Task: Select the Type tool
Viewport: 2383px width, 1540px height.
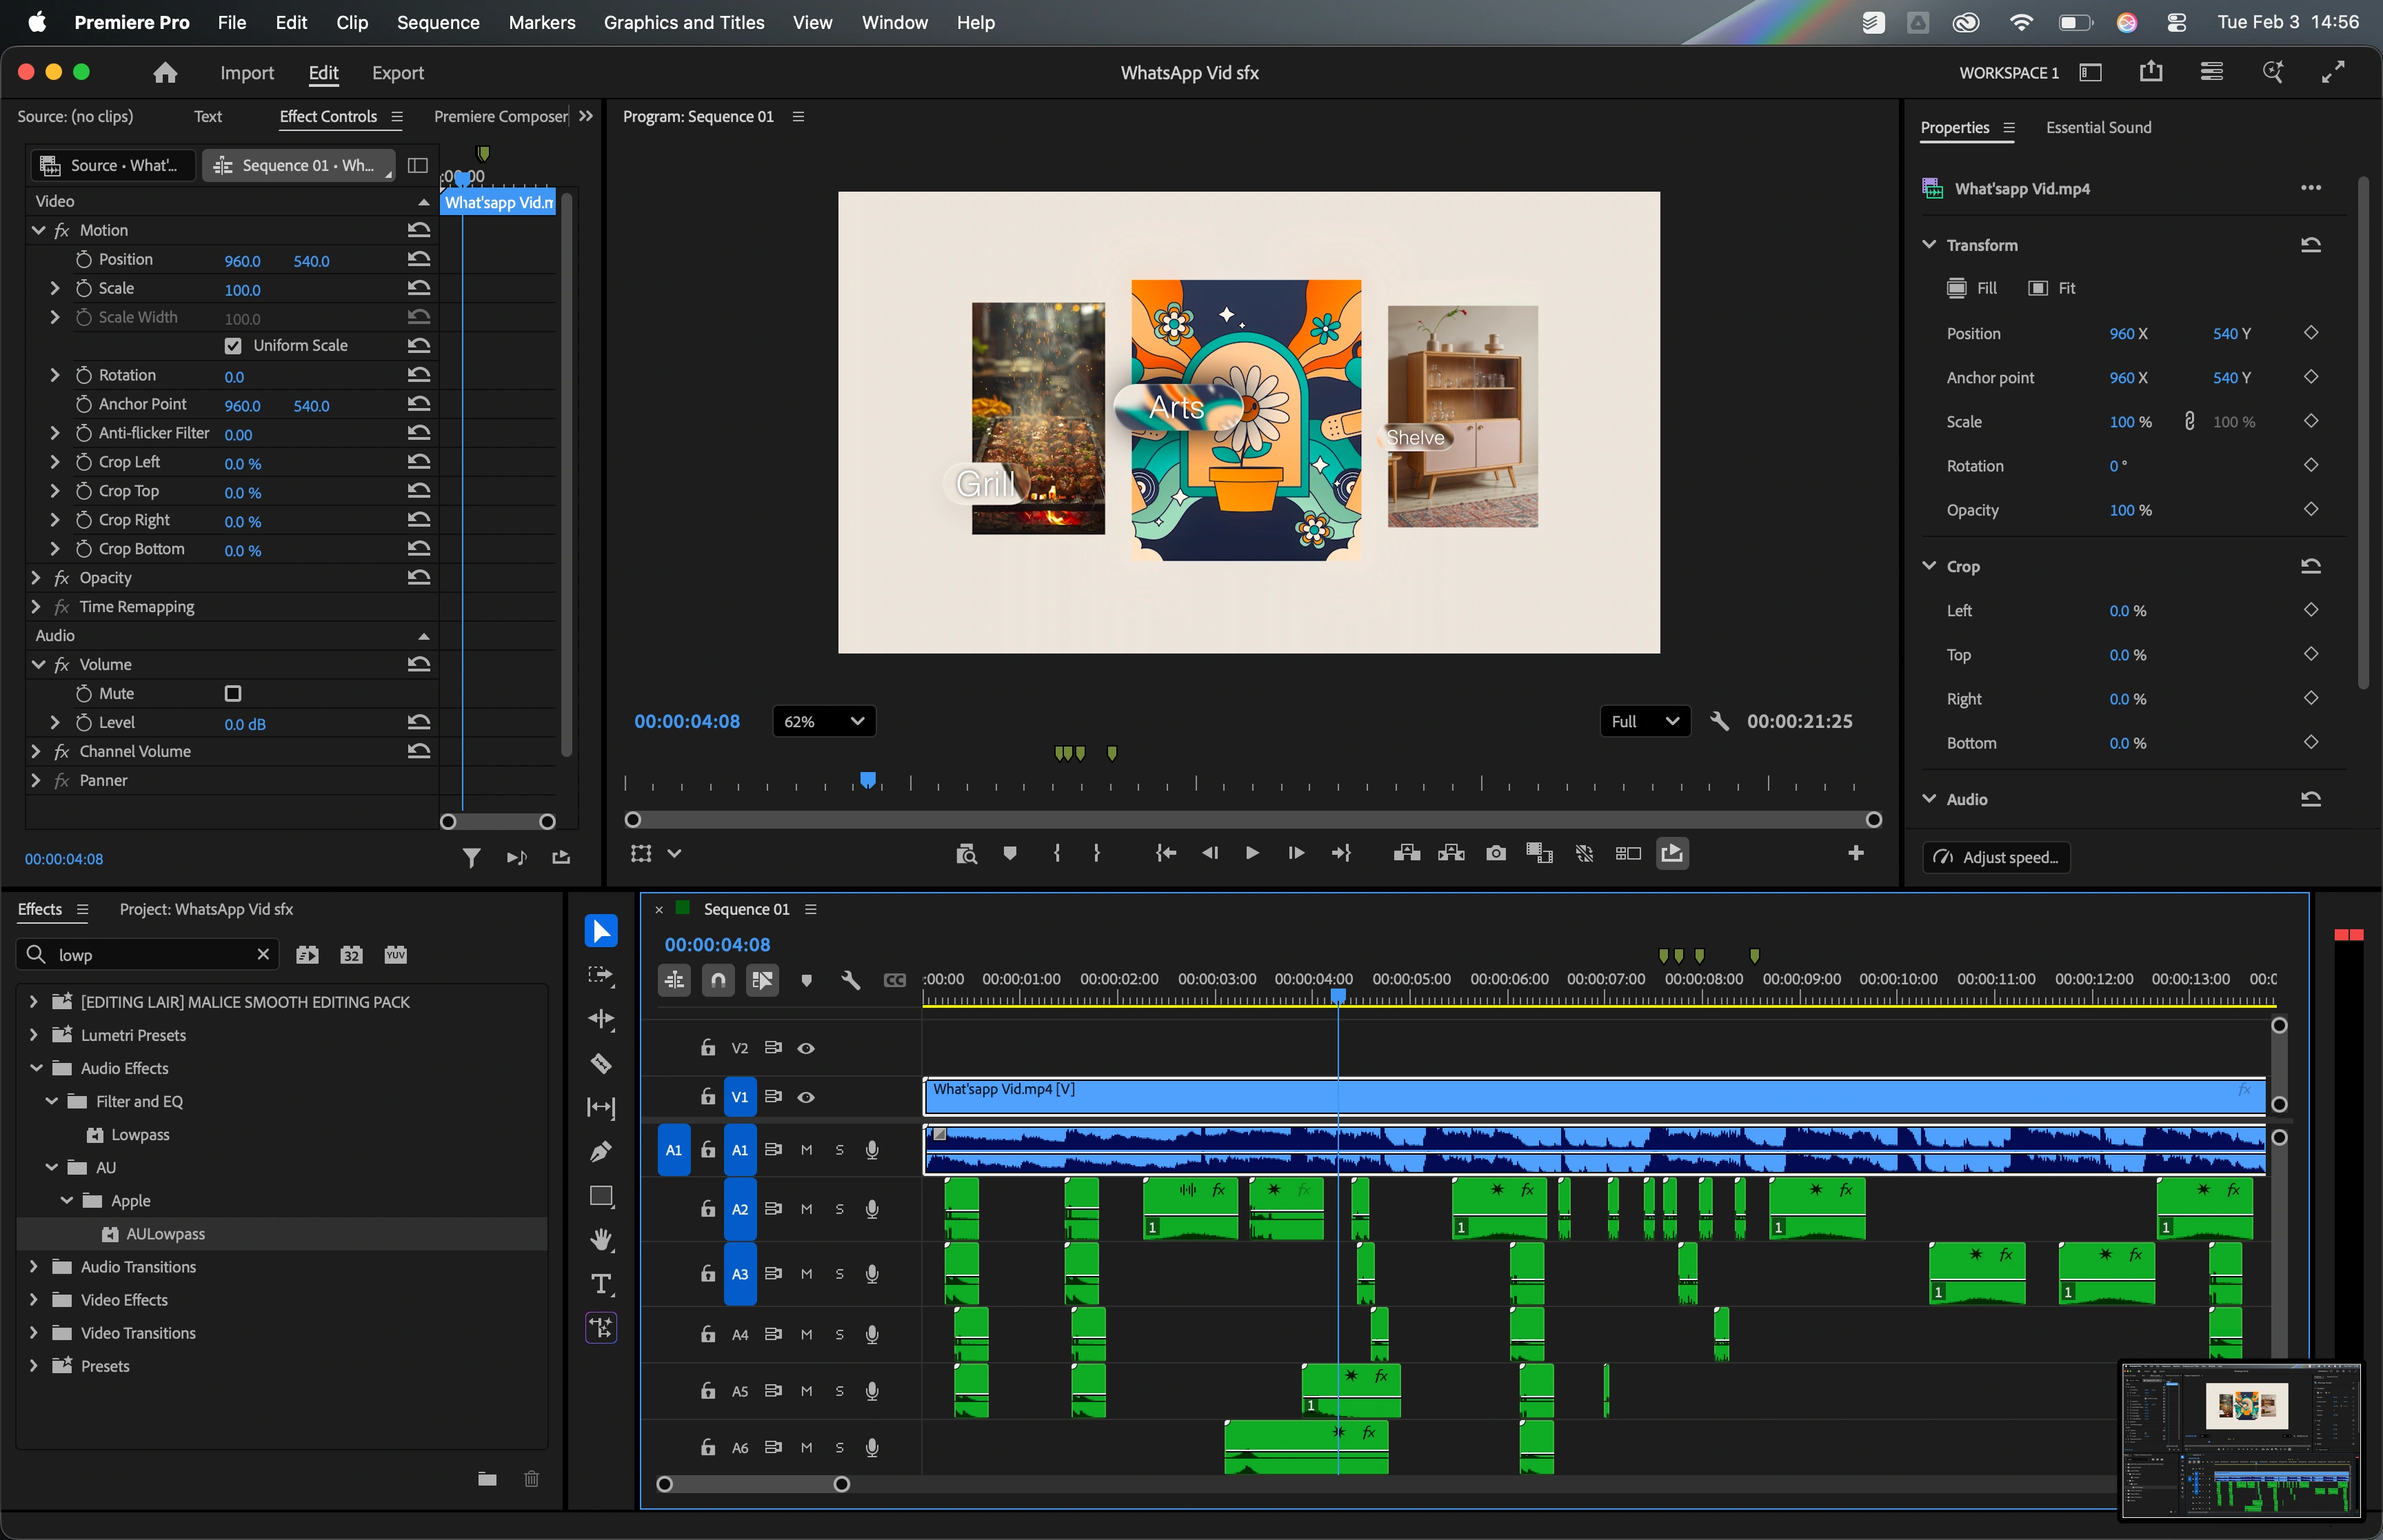Action: tap(601, 1284)
